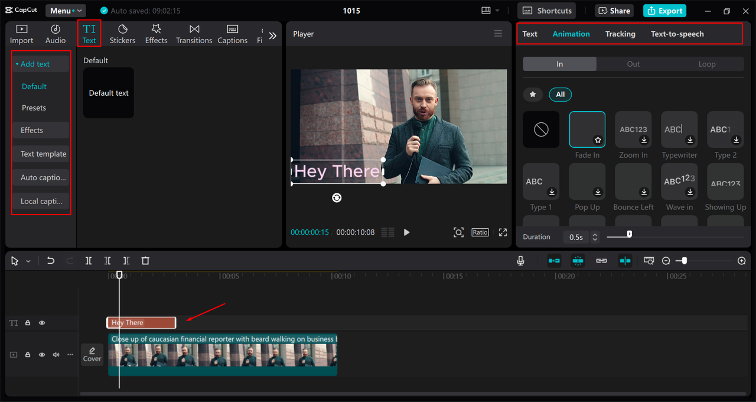This screenshot has width=756, height=402.
Task: Open the Captions tab
Action: coord(232,34)
